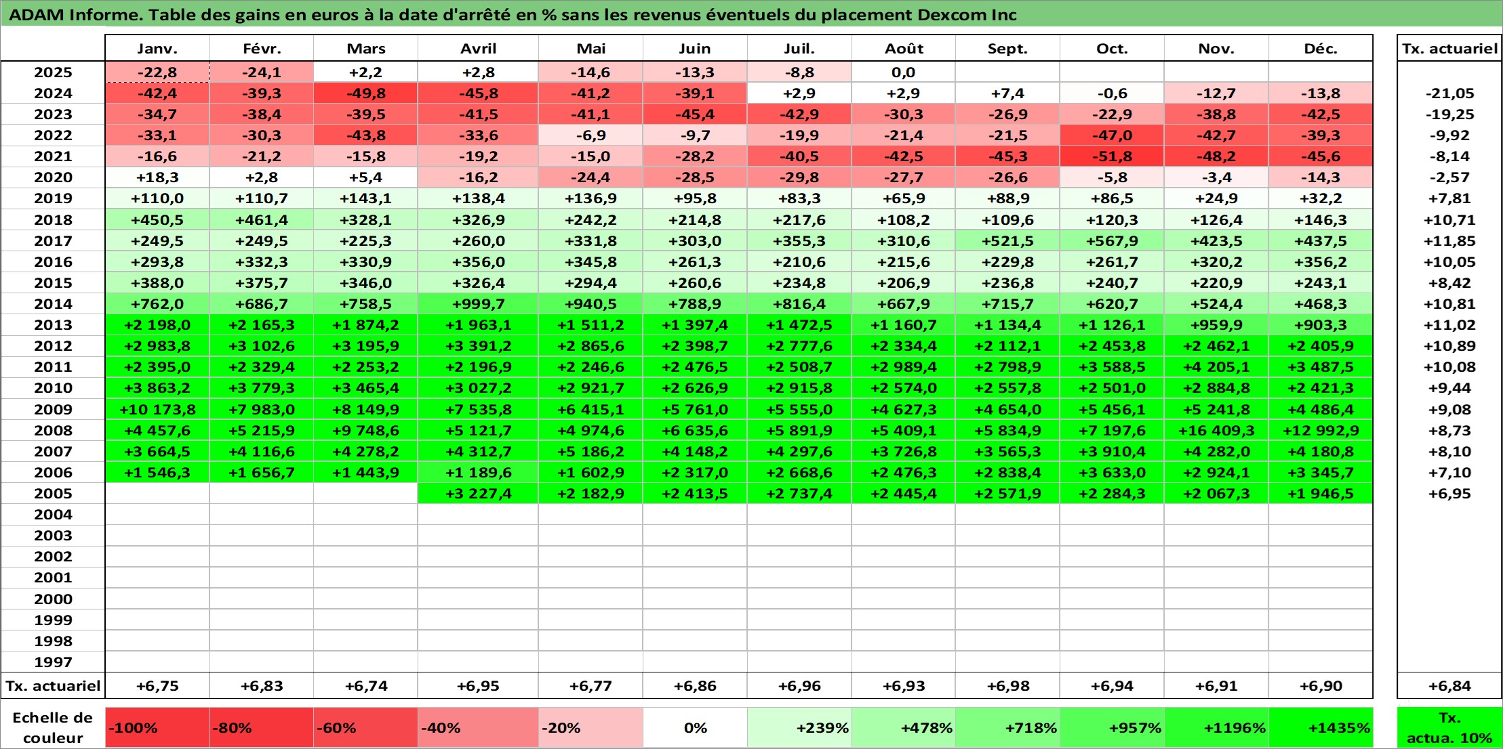This screenshot has height=749, width=1503.
Task: Click cell -51,8 for October 2021
Action: coord(1112,156)
